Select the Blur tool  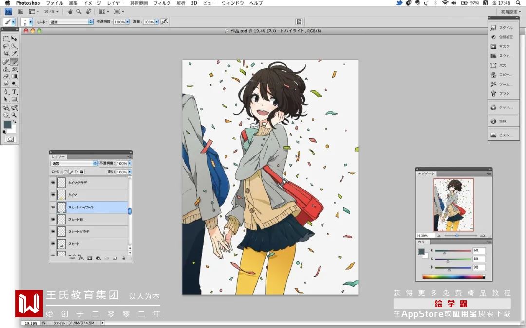pyautogui.click(x=6, y=84)
